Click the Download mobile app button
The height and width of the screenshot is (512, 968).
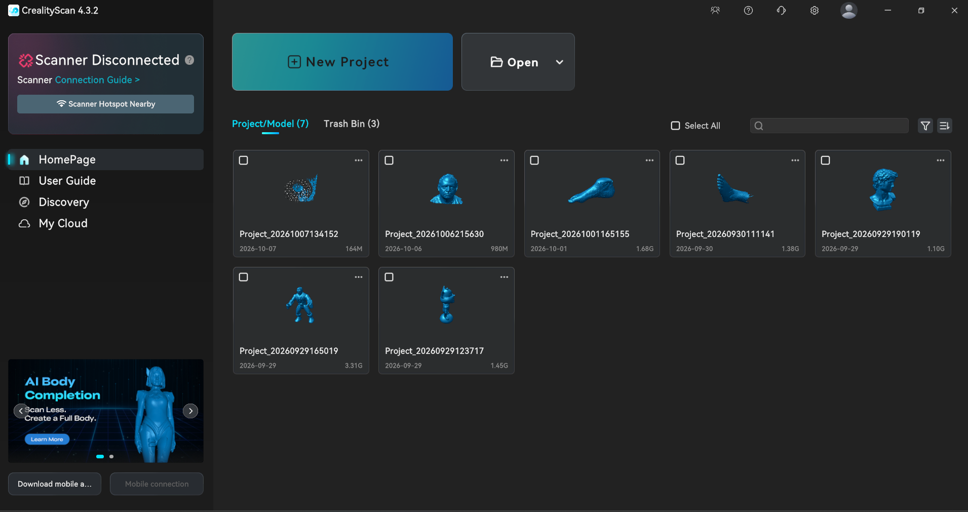pyautogui.click(x=55, y=484)
